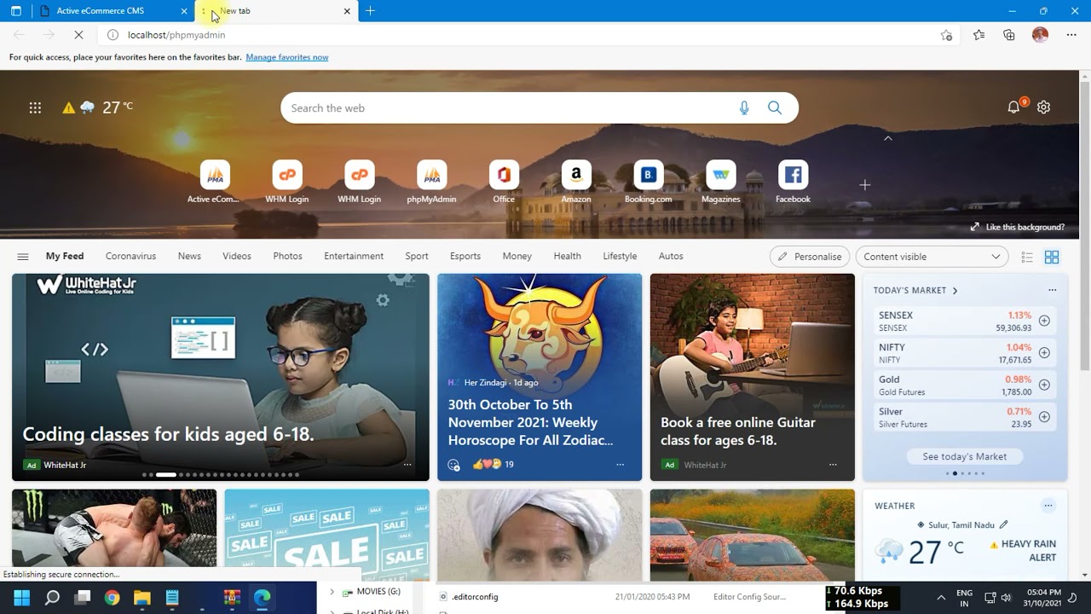Open the Booking.com quick link

click(x=648, y=182)
